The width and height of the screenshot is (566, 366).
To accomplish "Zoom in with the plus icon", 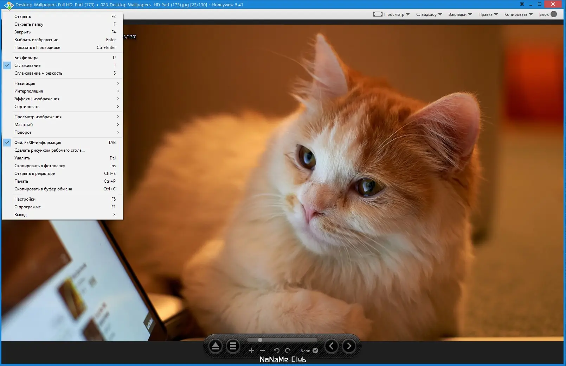I will point(252,351).
